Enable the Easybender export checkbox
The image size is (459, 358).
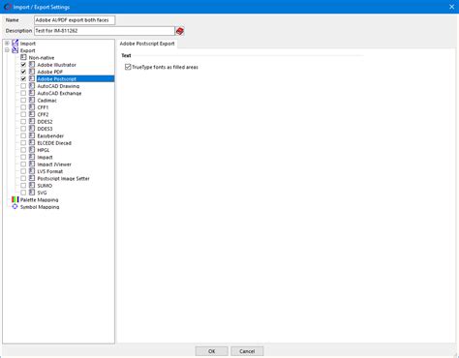pyautogui.click(x=23, y=135)
